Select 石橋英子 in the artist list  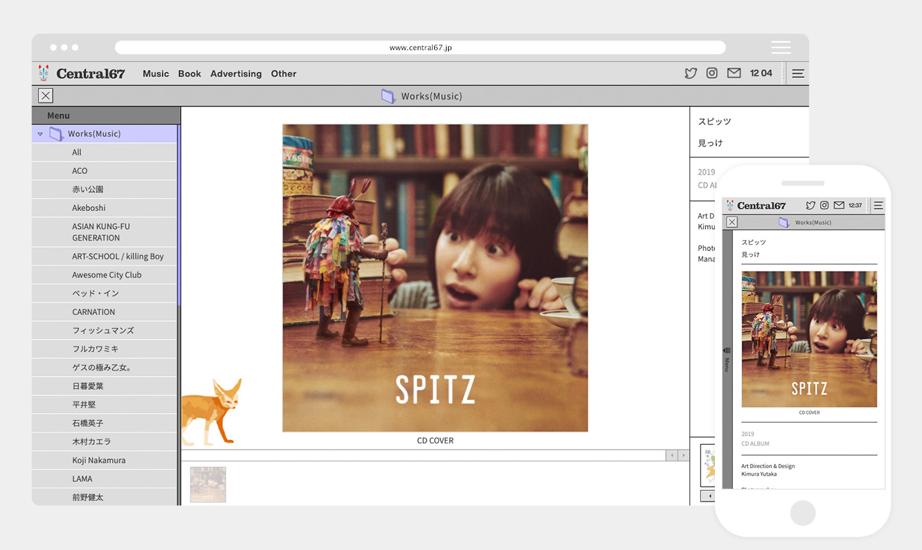(x=105, y=423)
